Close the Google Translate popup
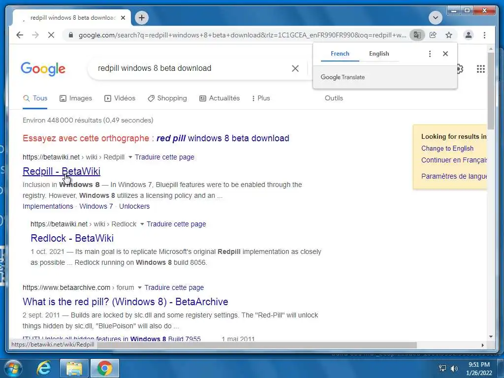The height and width of the screenshot is (378, 504). point(445,54)
